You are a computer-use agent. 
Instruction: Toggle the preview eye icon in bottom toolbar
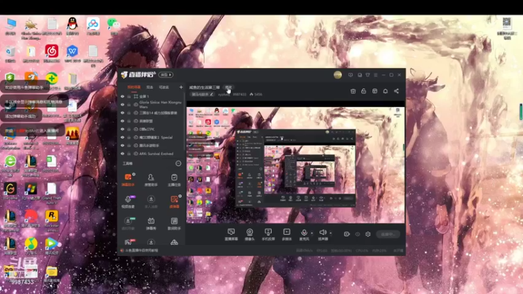(357, 234)
